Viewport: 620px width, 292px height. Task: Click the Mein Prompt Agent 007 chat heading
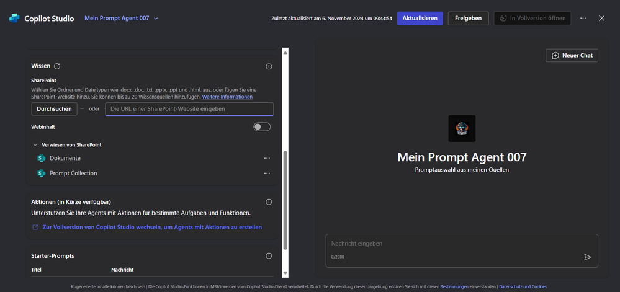tap(462, 157)
